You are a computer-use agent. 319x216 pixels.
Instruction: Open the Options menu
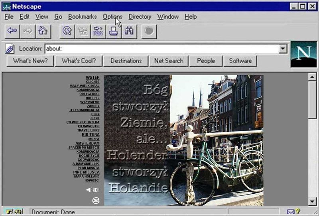[112, 17]
